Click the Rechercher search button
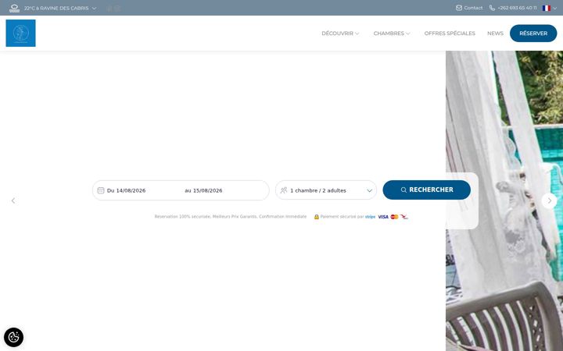 [427, 190]
